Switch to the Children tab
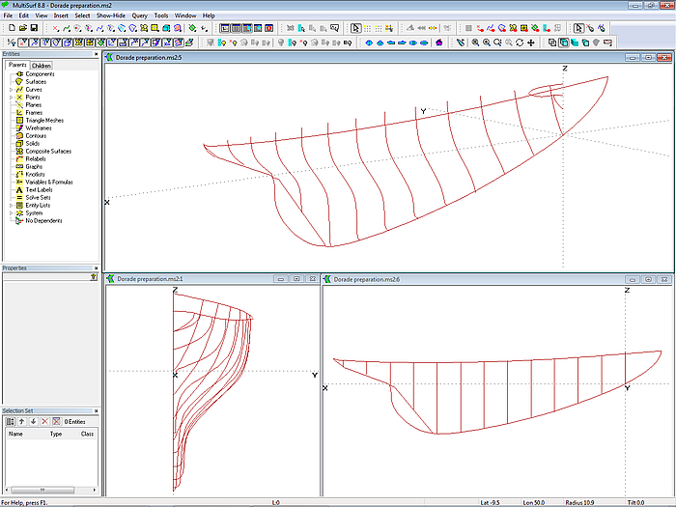The image size is (676, 507). click(42, 66)
